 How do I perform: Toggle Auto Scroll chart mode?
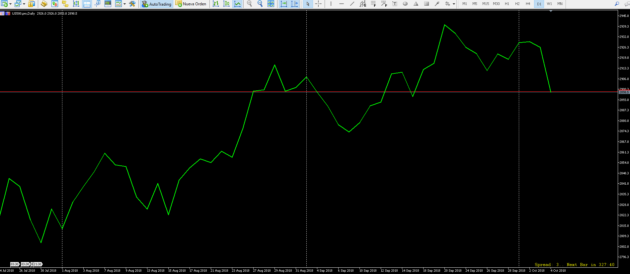(x=284, y=4)
